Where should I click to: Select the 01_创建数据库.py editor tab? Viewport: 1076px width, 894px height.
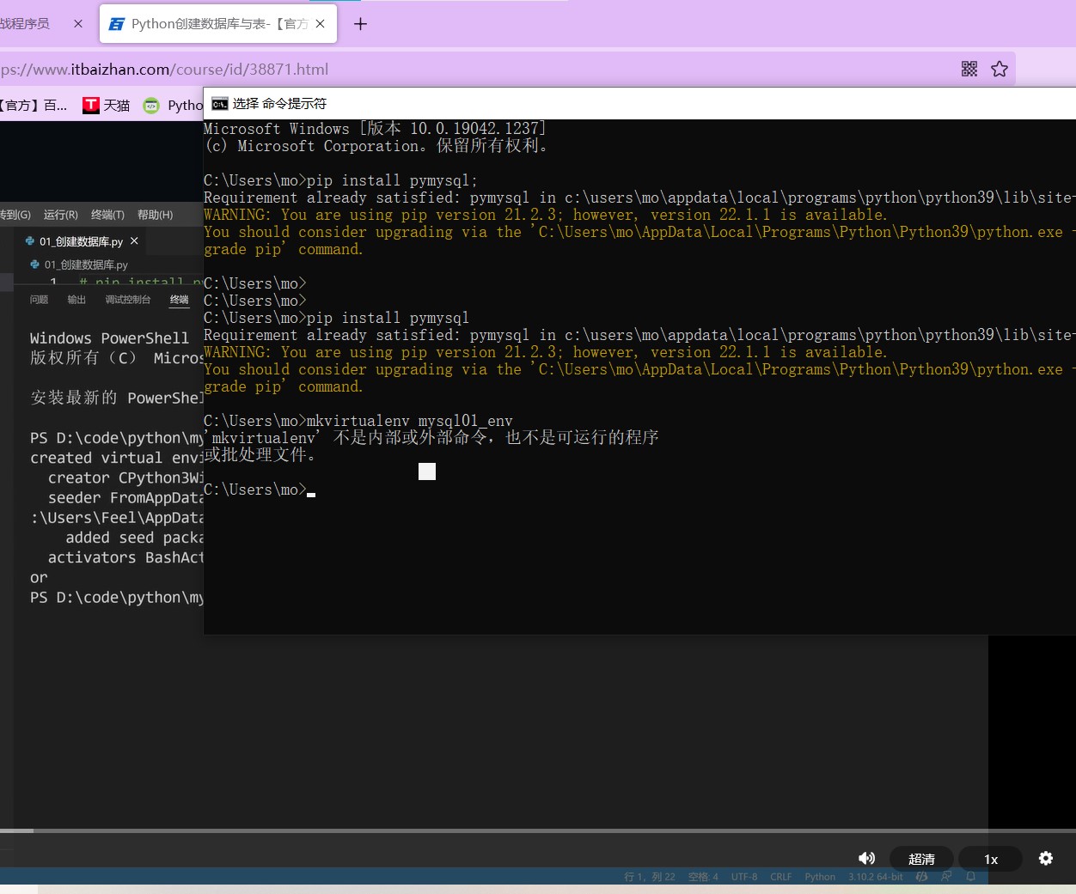tap(81, 241)
